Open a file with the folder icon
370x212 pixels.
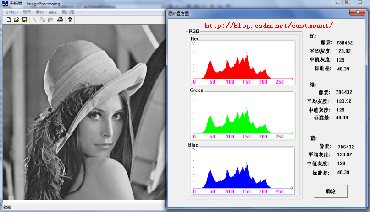(x=17, y=20)
